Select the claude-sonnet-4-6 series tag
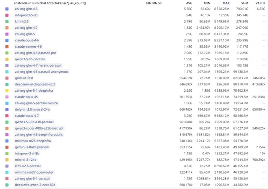268x189 pixels. pos(28,46)
